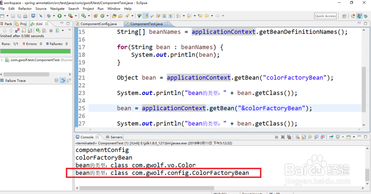Minimize the Console panel view
371x194 pixels.
(x=359, y=136)
